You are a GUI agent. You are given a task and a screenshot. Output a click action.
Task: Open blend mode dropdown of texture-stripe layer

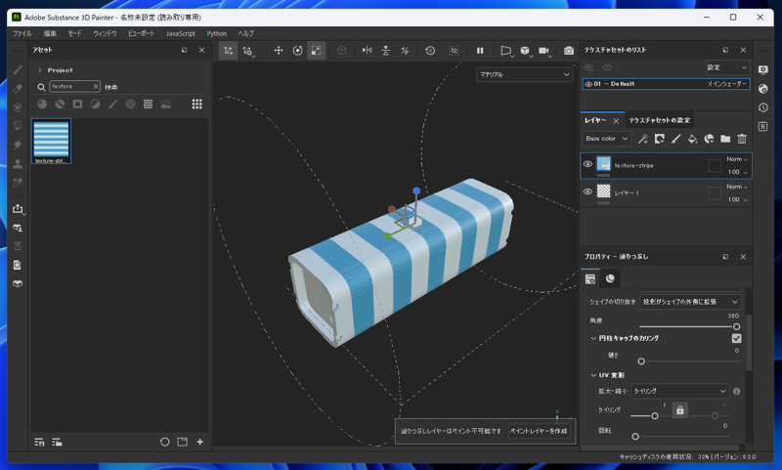point(737,159)
